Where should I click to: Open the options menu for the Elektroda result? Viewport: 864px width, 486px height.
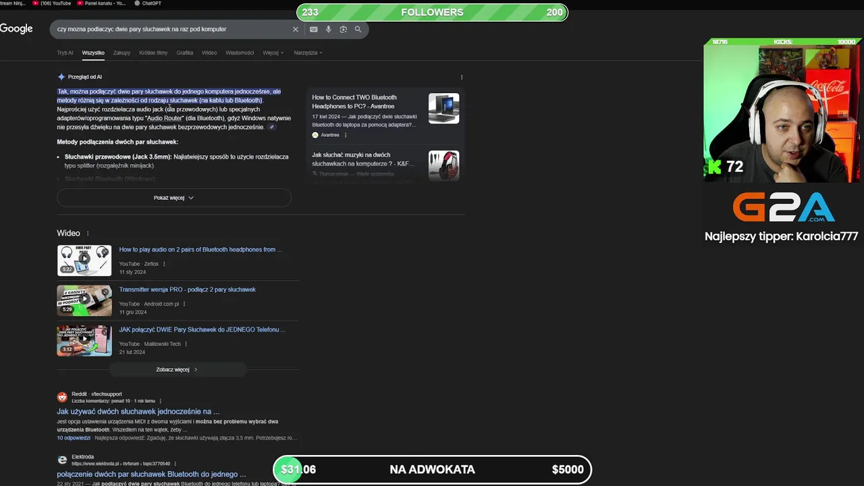pos(175,464)
